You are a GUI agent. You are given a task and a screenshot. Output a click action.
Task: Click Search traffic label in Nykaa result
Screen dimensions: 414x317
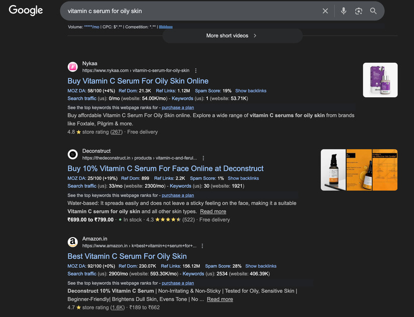pyautogui.click(x=82, y=98)
